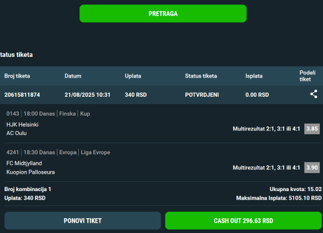Click the Datum column header
The width and height of the screenshot is (323, 233).
click(x=73, y=76)
